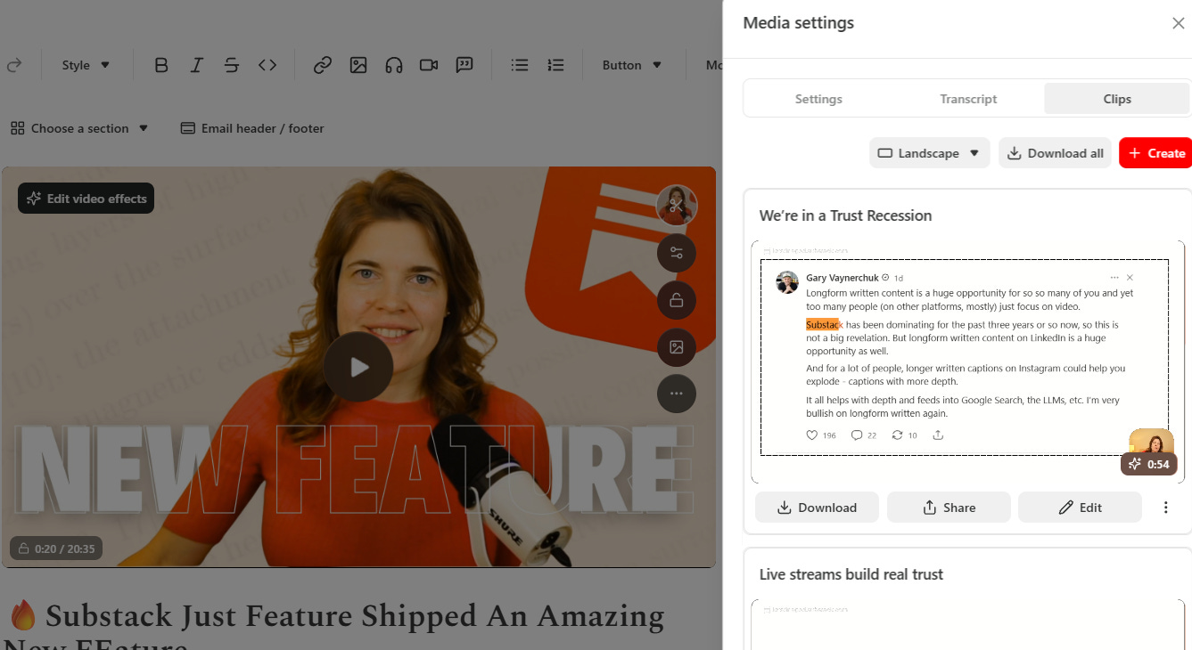Click the red Create button

(x=1155, y=153)
